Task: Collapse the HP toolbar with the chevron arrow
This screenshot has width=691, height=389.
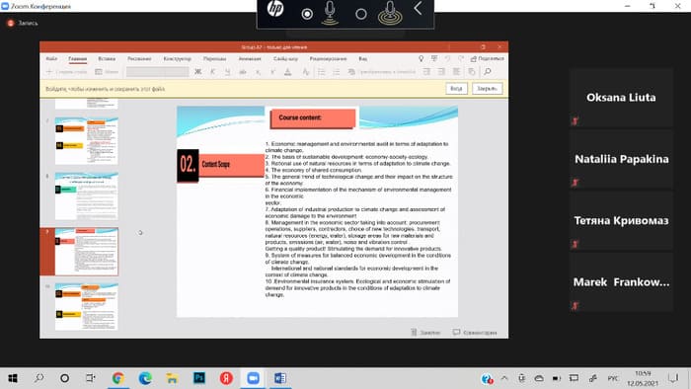Action: [x=418, y=8]
